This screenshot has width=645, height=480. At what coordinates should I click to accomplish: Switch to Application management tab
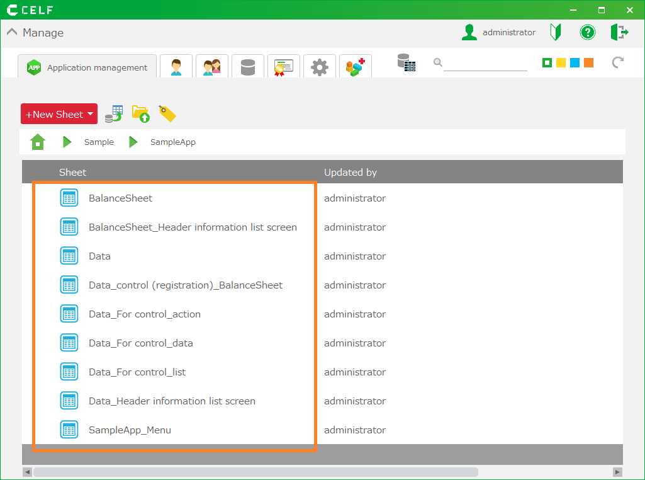88,67
